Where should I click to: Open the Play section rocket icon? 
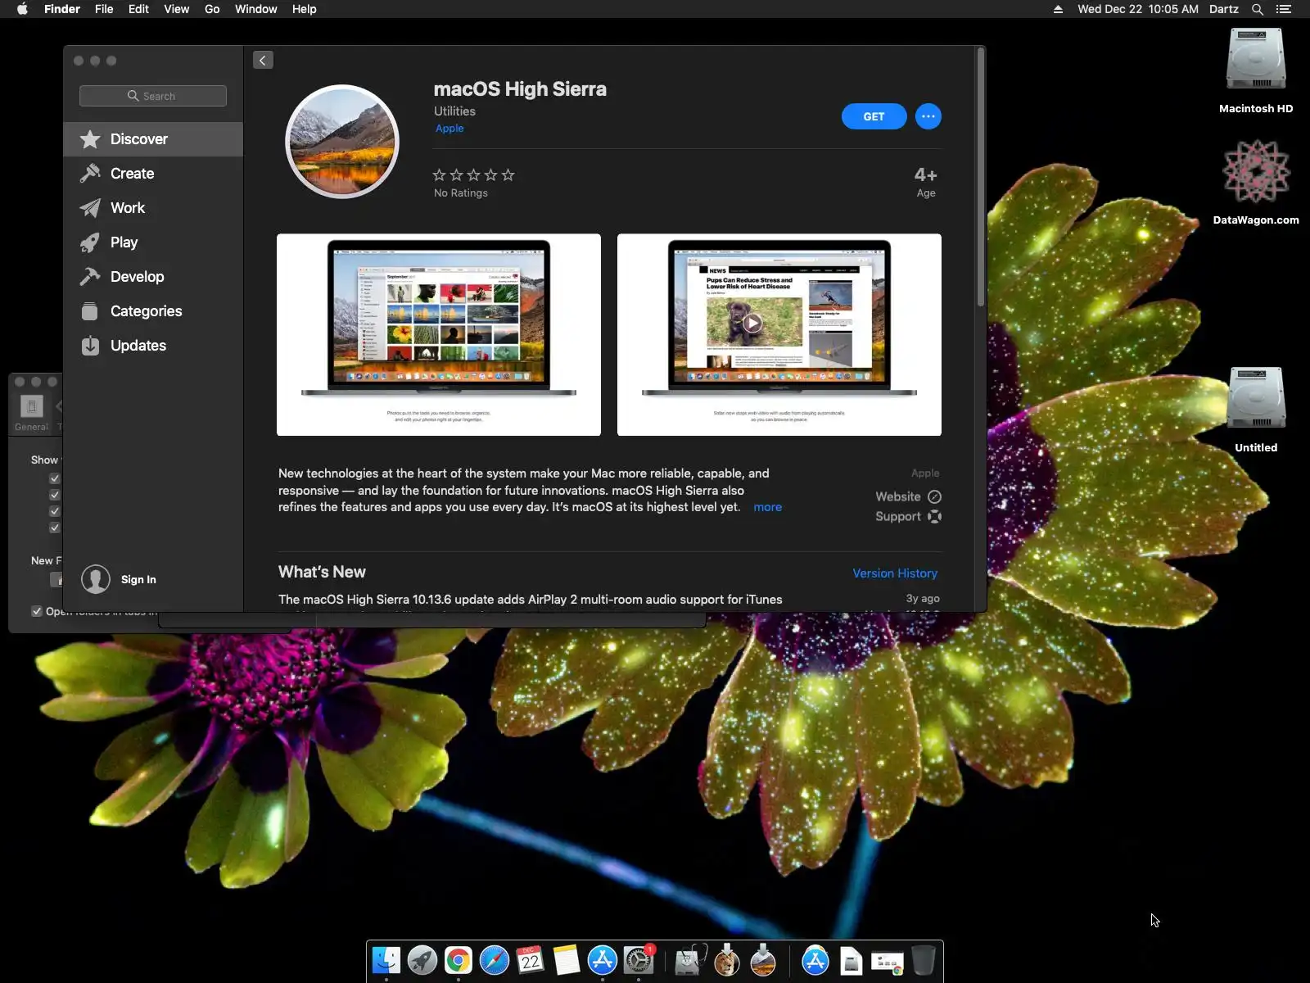point(90,242)
